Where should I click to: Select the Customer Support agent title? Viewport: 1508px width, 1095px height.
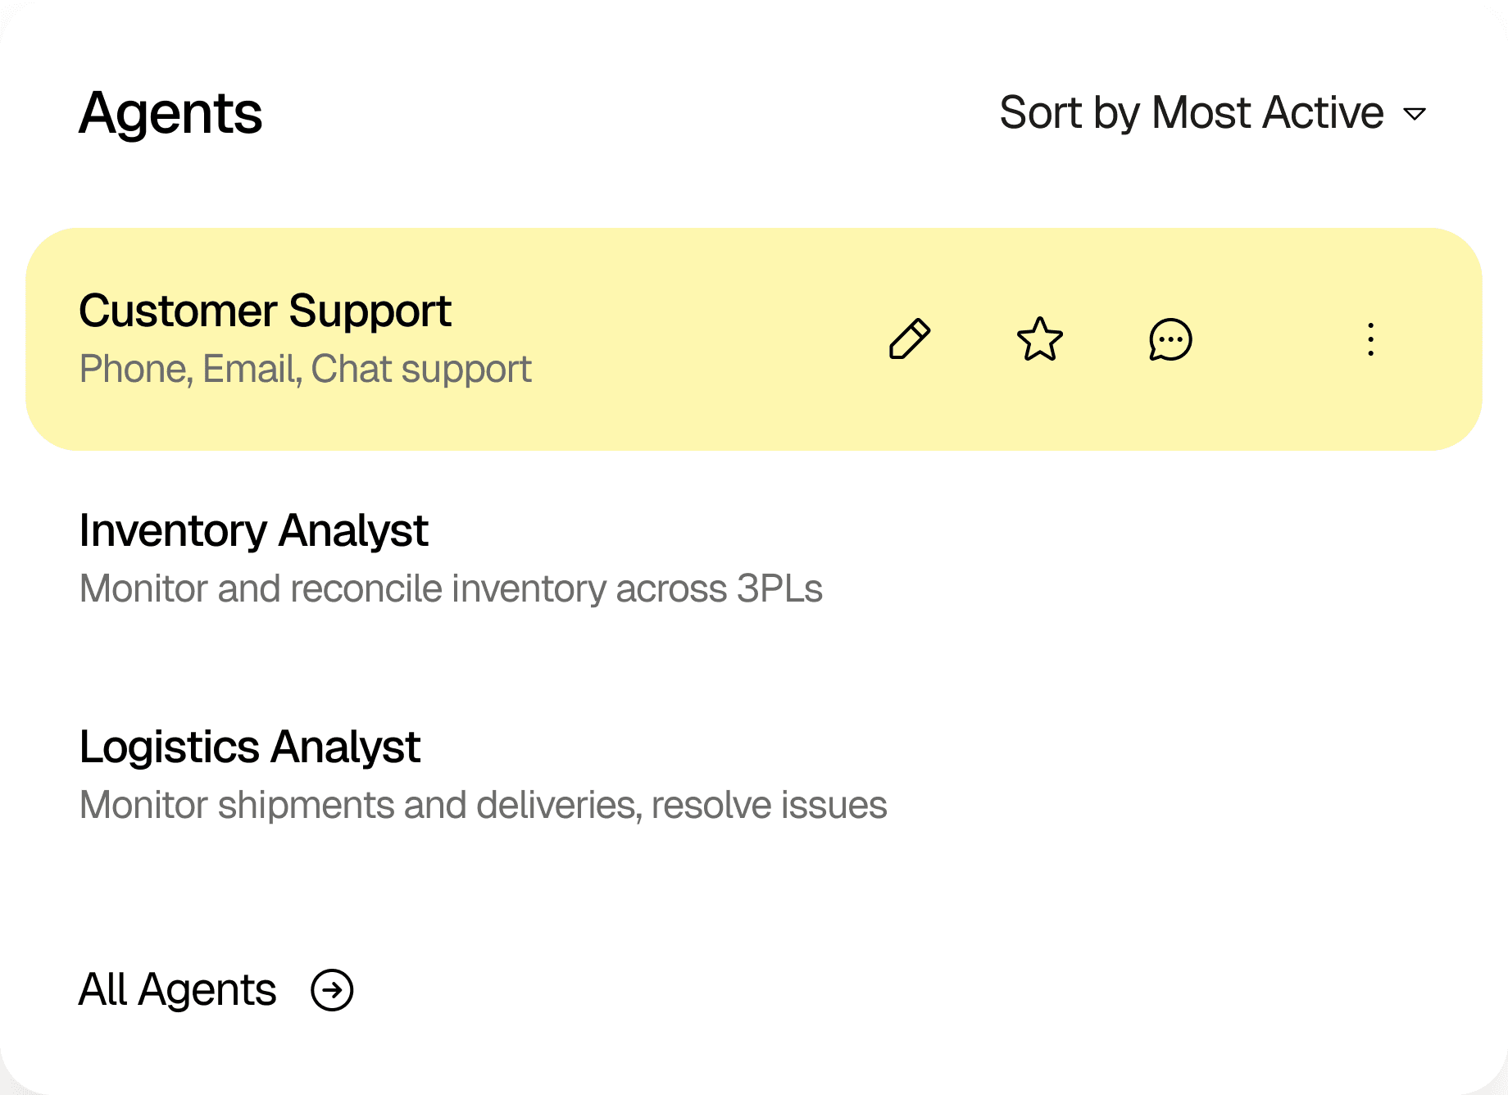click(x=265, y=311)
